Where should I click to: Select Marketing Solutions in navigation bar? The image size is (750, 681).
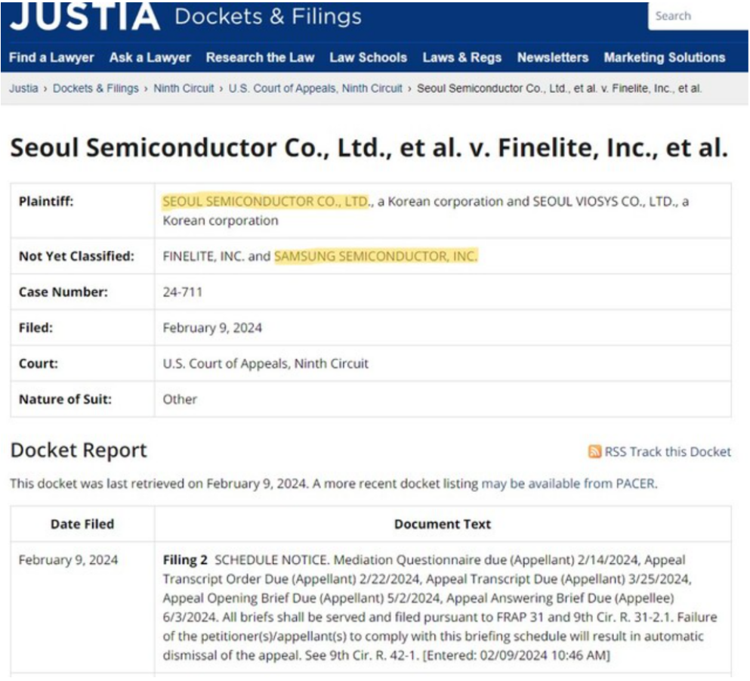664,57
